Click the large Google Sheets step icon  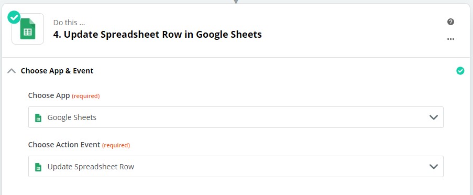tap(28, 29)
